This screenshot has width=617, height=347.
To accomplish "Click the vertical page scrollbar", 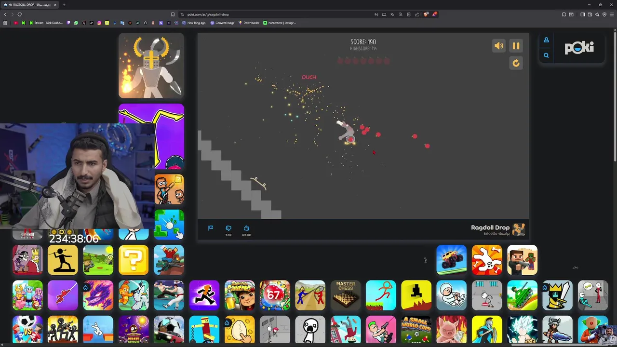I will click(615, 96).
